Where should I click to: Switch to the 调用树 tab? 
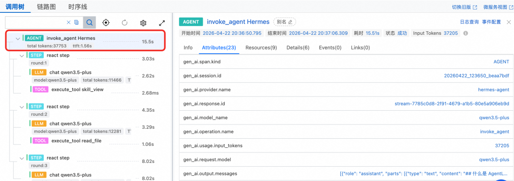(x=15, y=7)
